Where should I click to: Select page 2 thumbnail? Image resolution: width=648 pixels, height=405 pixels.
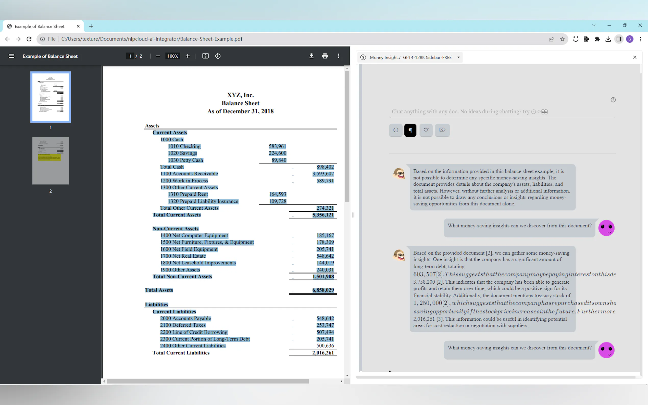pyautogui.click(x=51, y=161)
